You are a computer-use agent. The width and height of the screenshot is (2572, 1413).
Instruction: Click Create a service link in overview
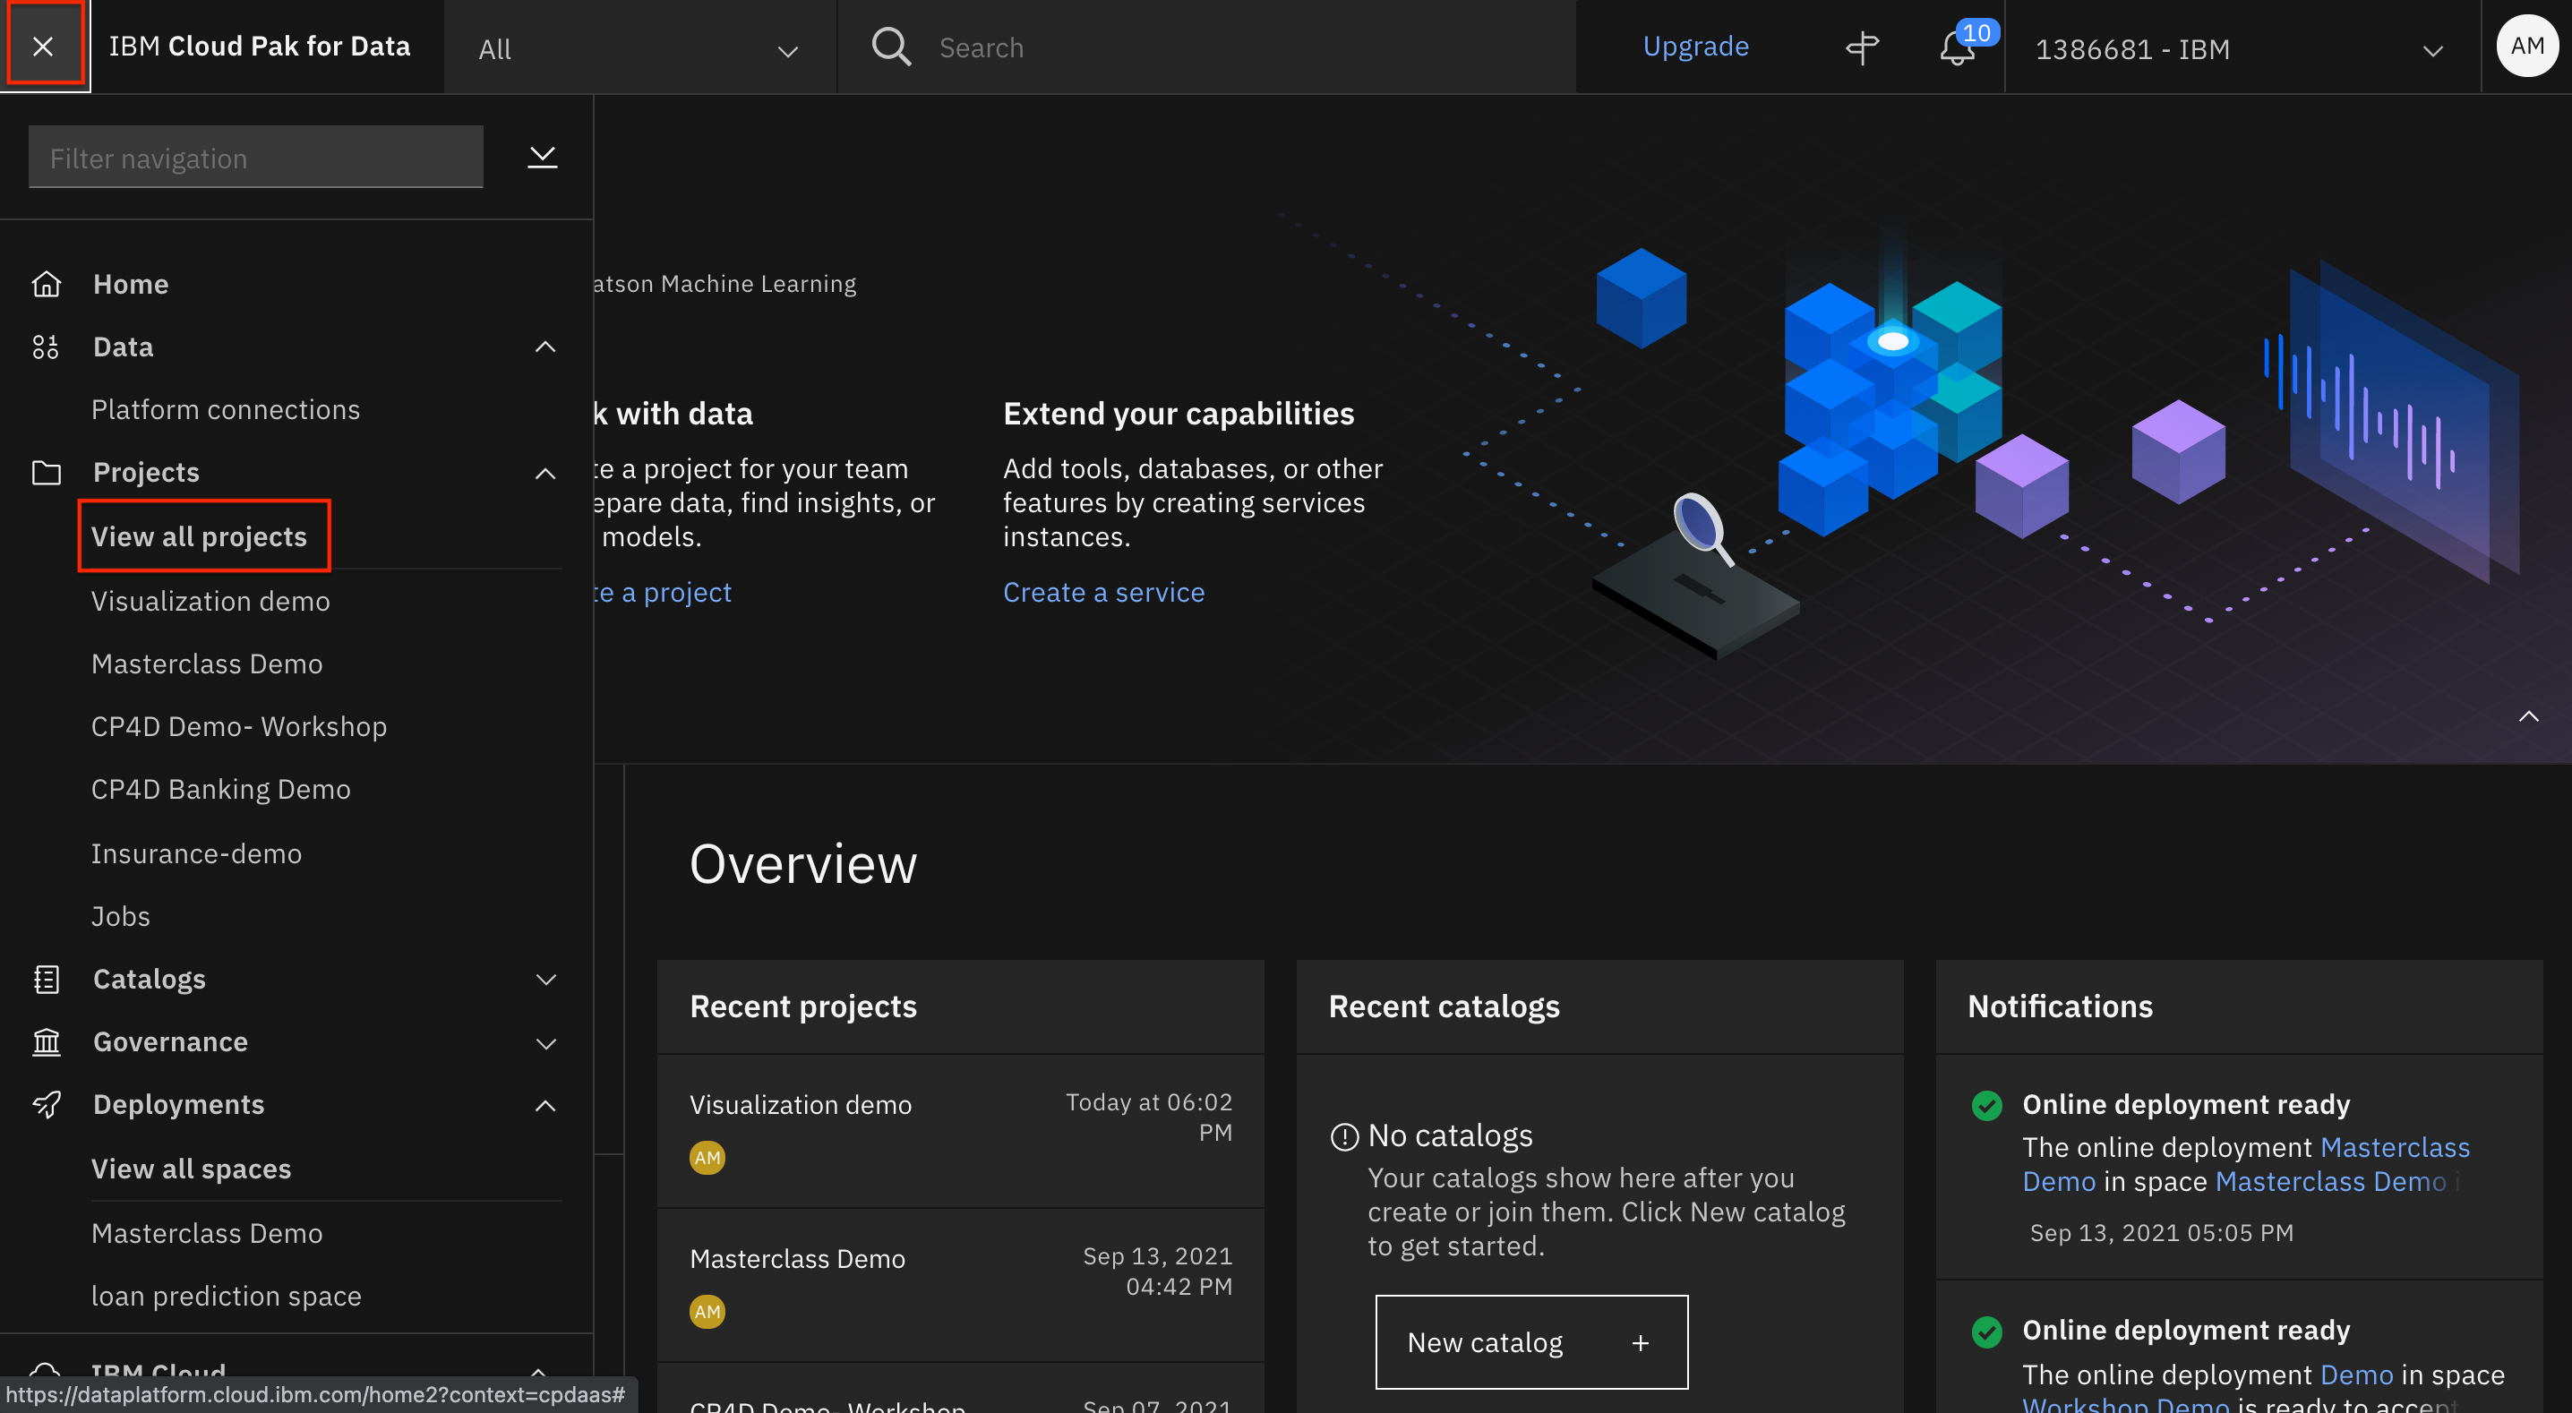(x=1105, y=592)
